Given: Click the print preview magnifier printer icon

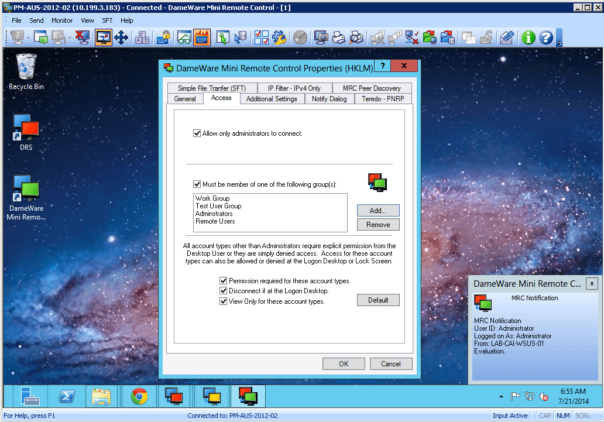Looking at the screenshot, I should click(x=356, y=37).
